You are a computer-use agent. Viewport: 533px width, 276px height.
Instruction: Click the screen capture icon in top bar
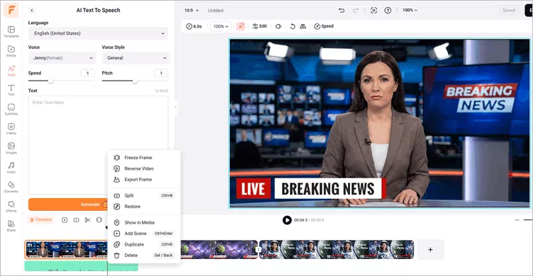[374, 11]
